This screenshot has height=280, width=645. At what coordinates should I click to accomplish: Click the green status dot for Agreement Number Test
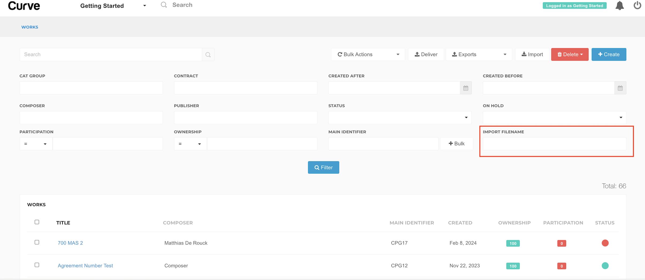(605, 266)
